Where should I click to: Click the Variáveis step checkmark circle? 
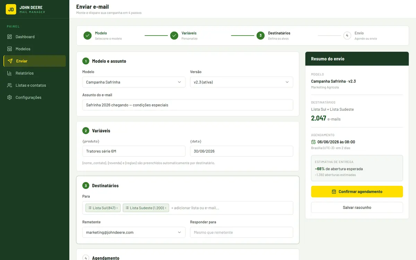click(x=174, y=35)
